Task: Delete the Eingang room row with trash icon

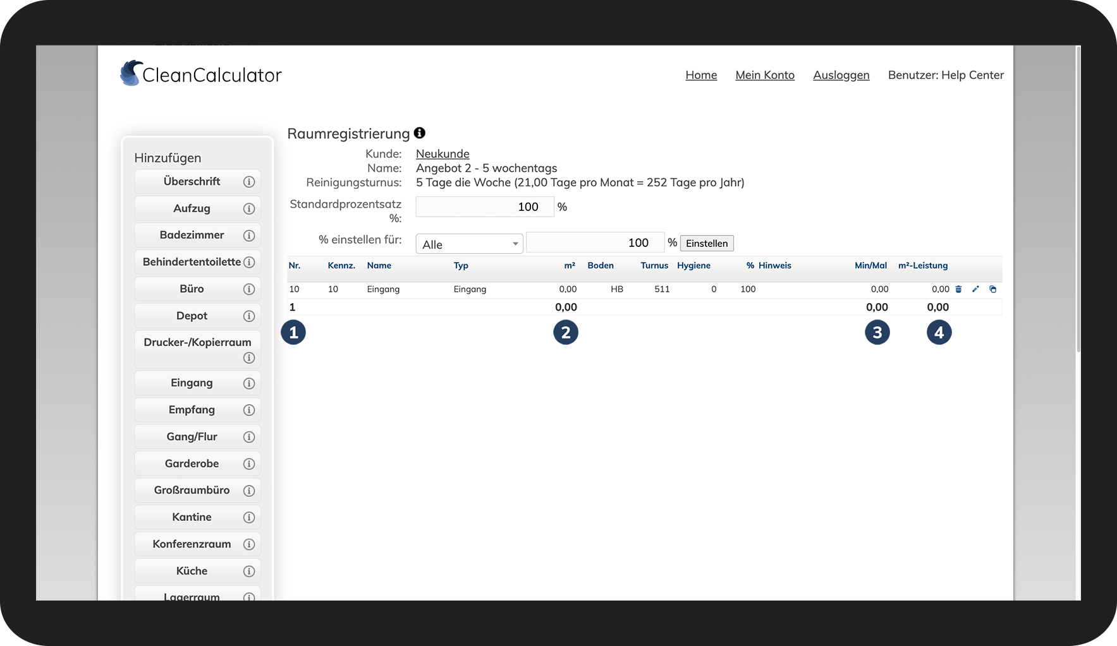Action: [x=958, y=289]
